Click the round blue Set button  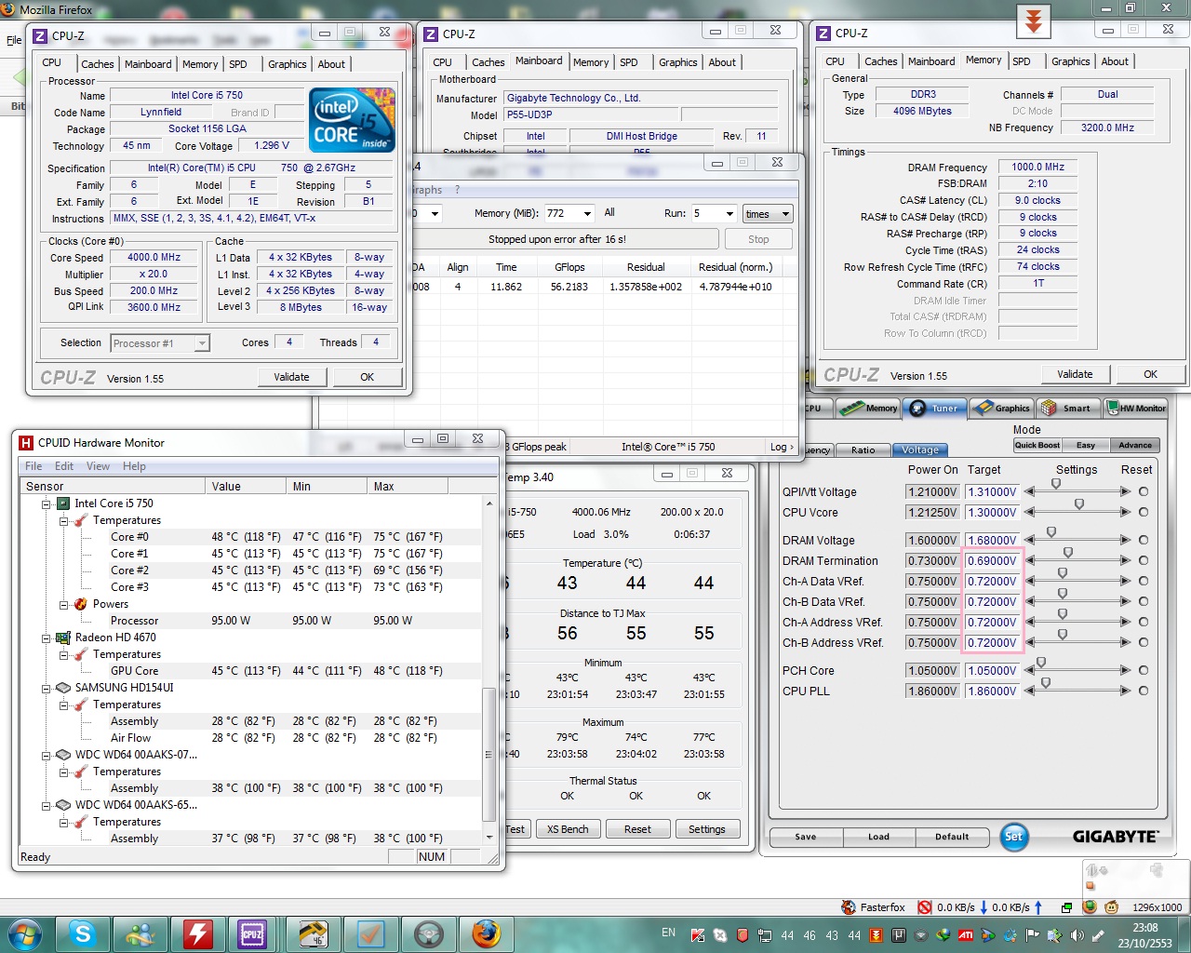(x=1013, y=836)
